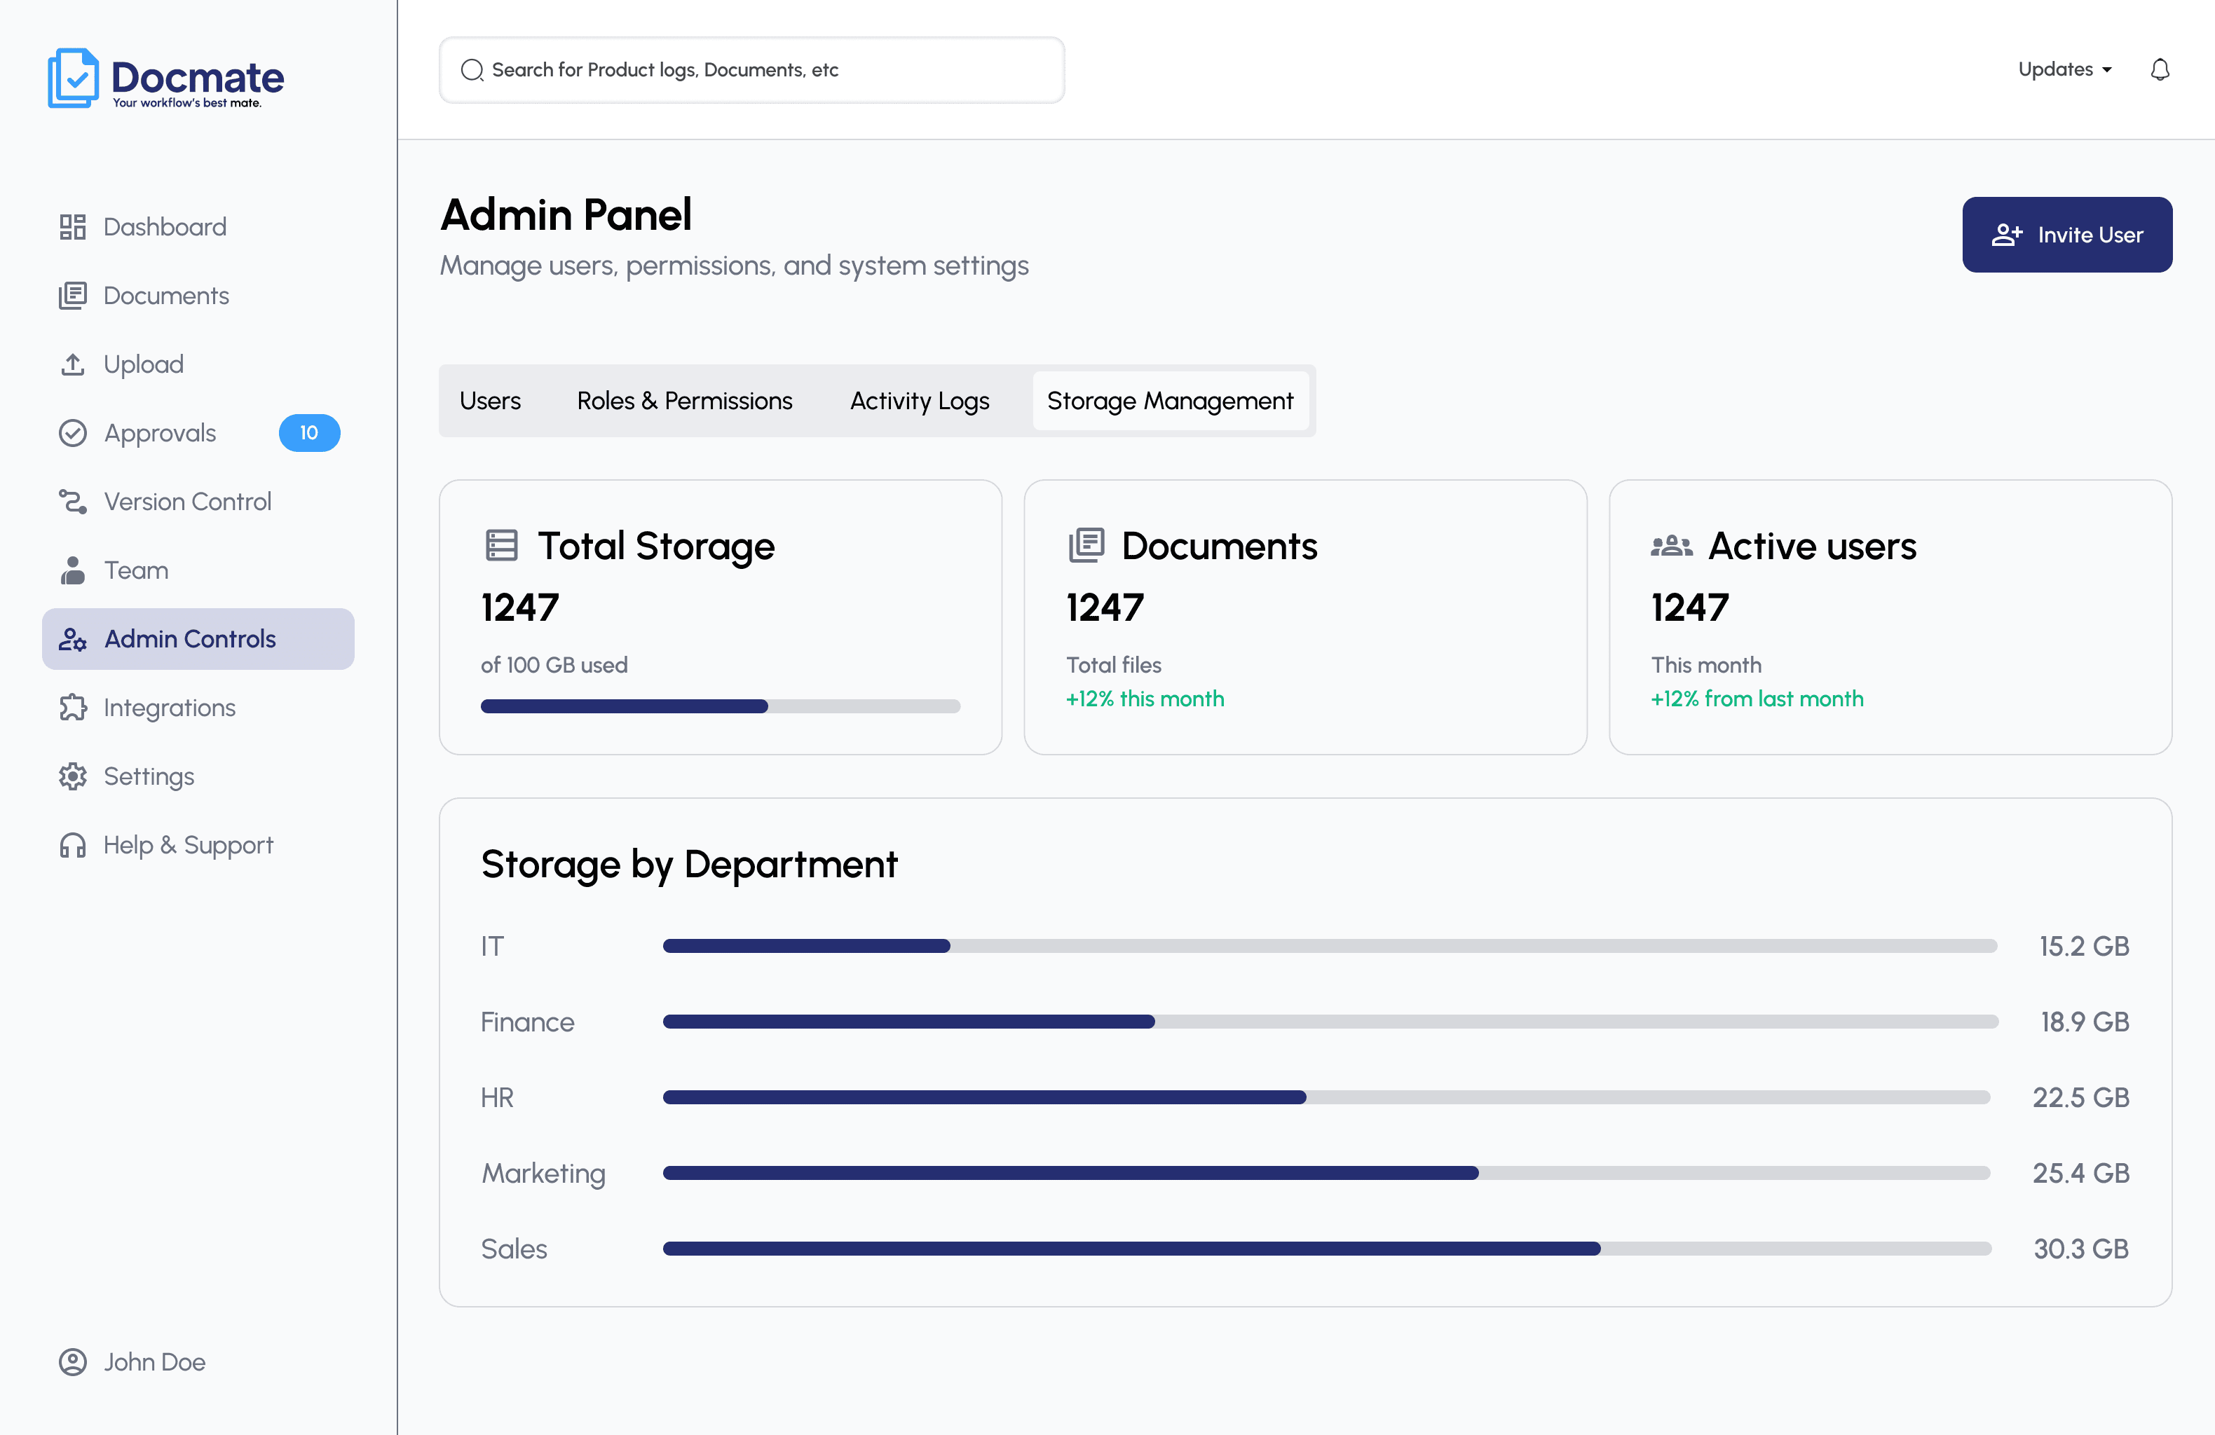
Task: Click '+12% from last month' text
Action: tap(1757, 699)
